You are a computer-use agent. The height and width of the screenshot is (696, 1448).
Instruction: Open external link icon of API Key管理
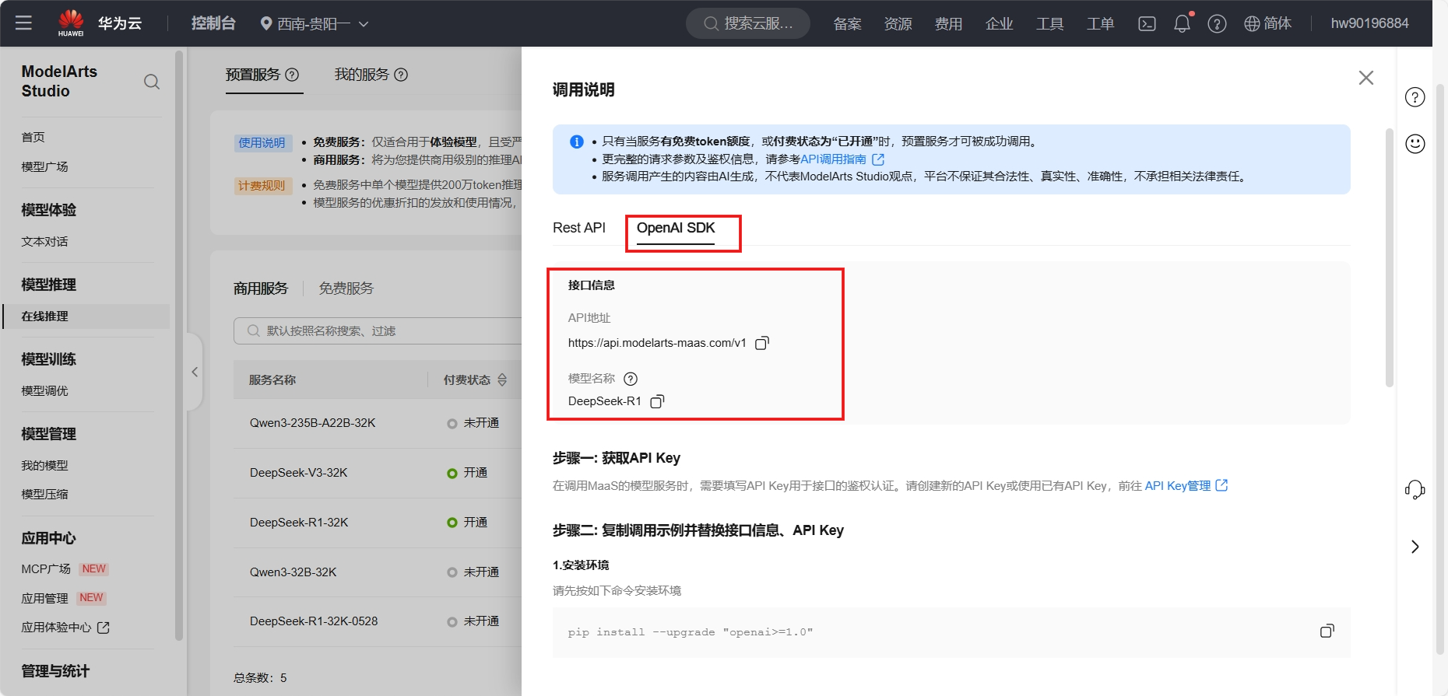[x=1221, y=485]
